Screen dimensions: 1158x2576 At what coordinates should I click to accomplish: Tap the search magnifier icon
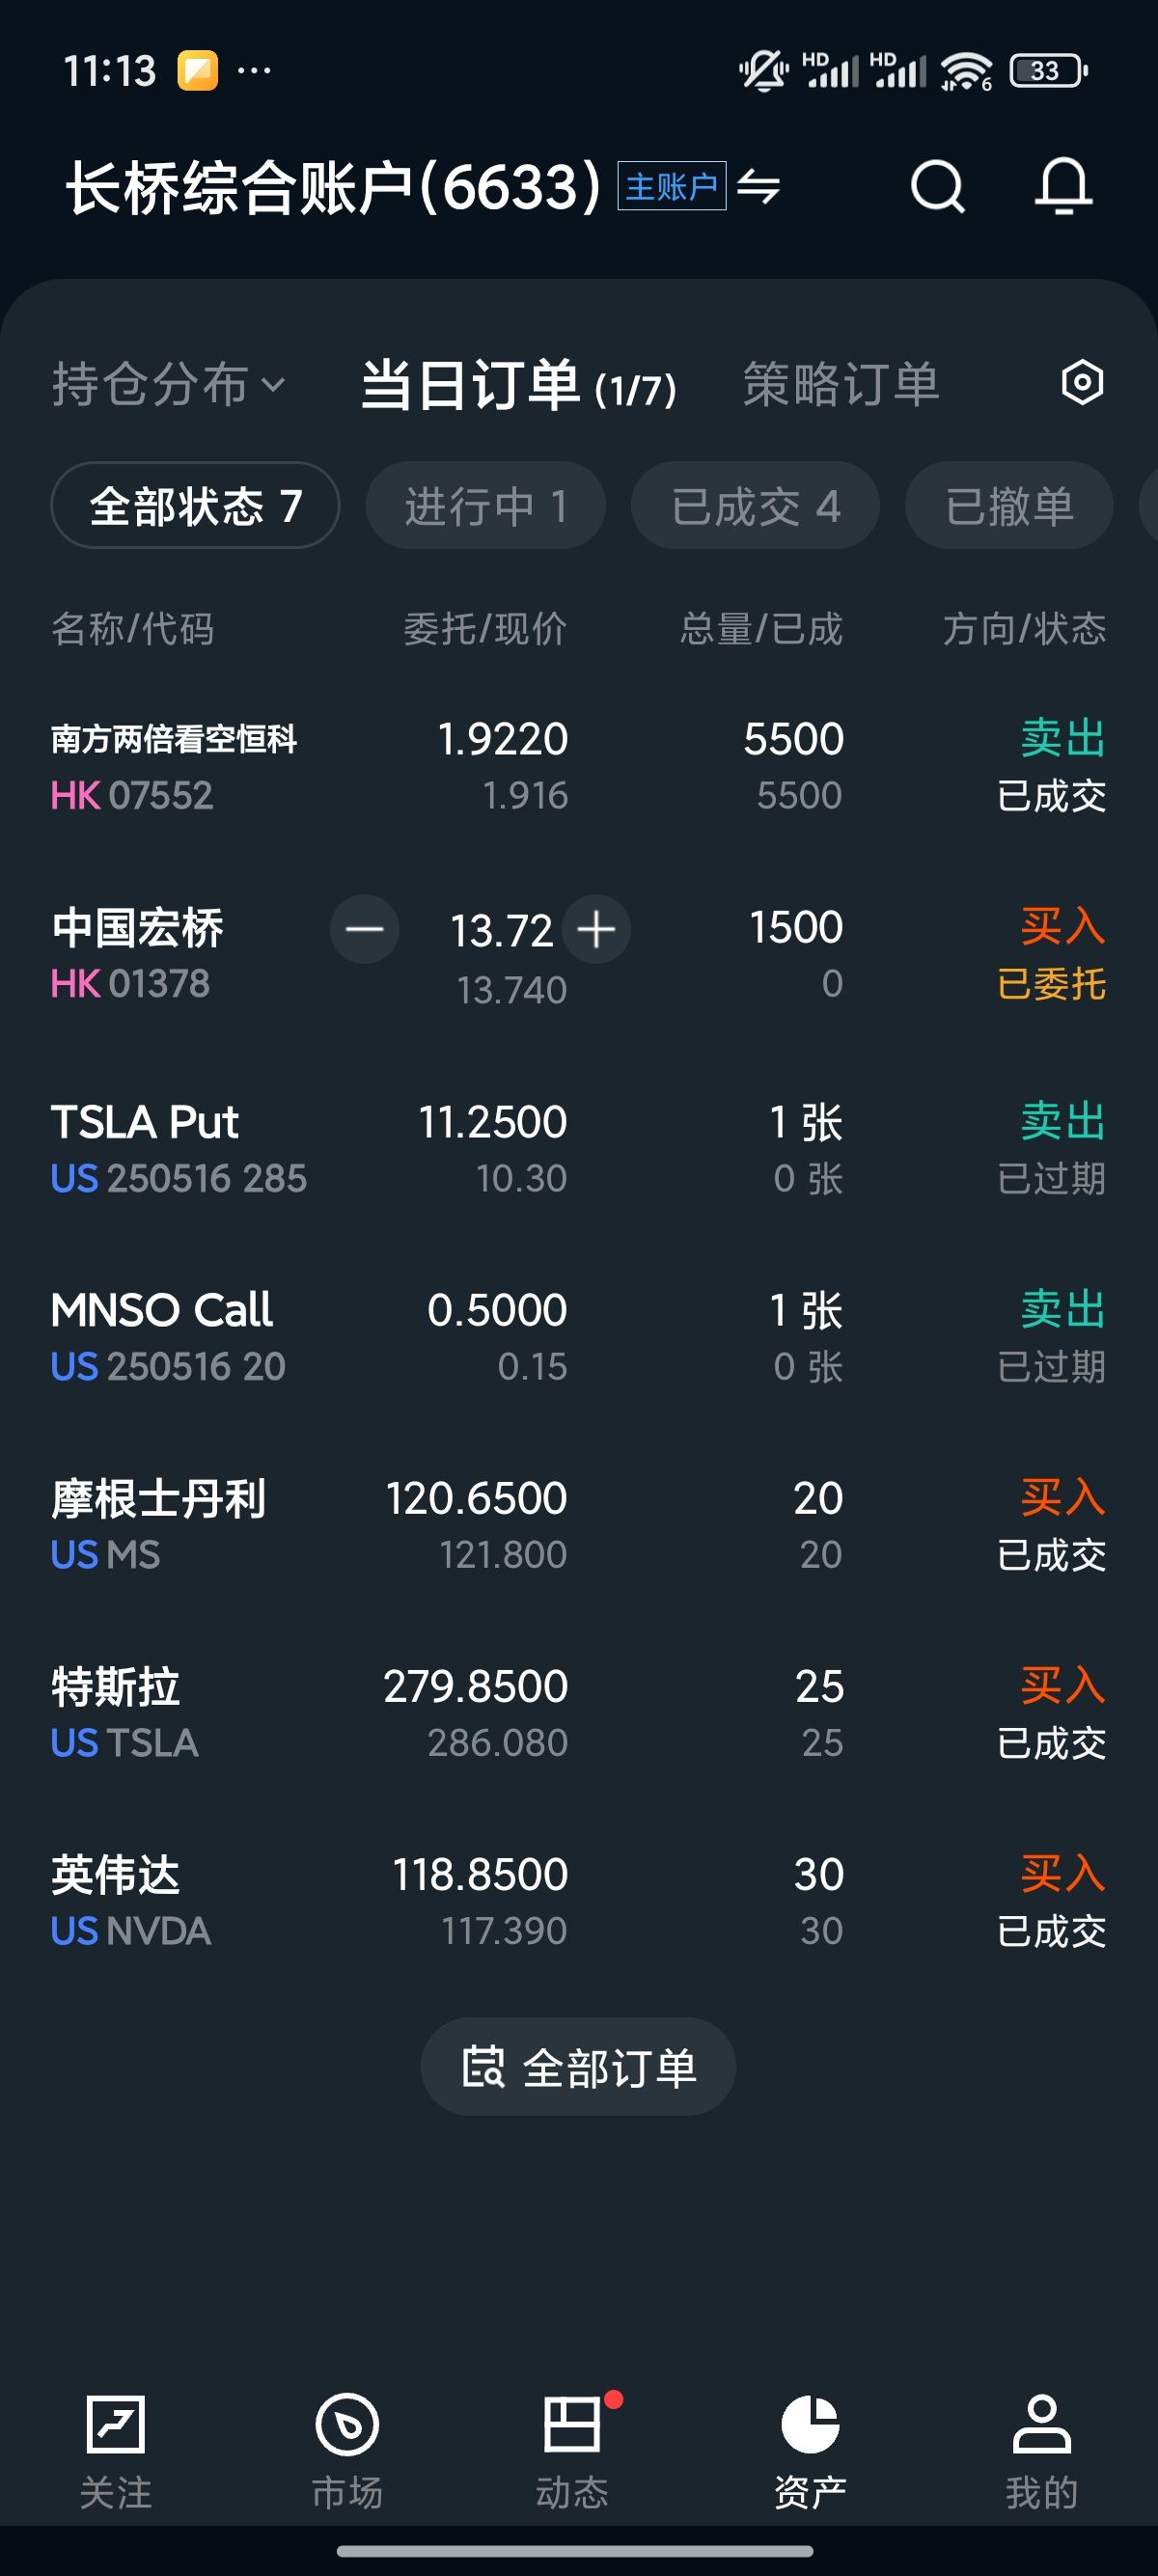[937, 186]
